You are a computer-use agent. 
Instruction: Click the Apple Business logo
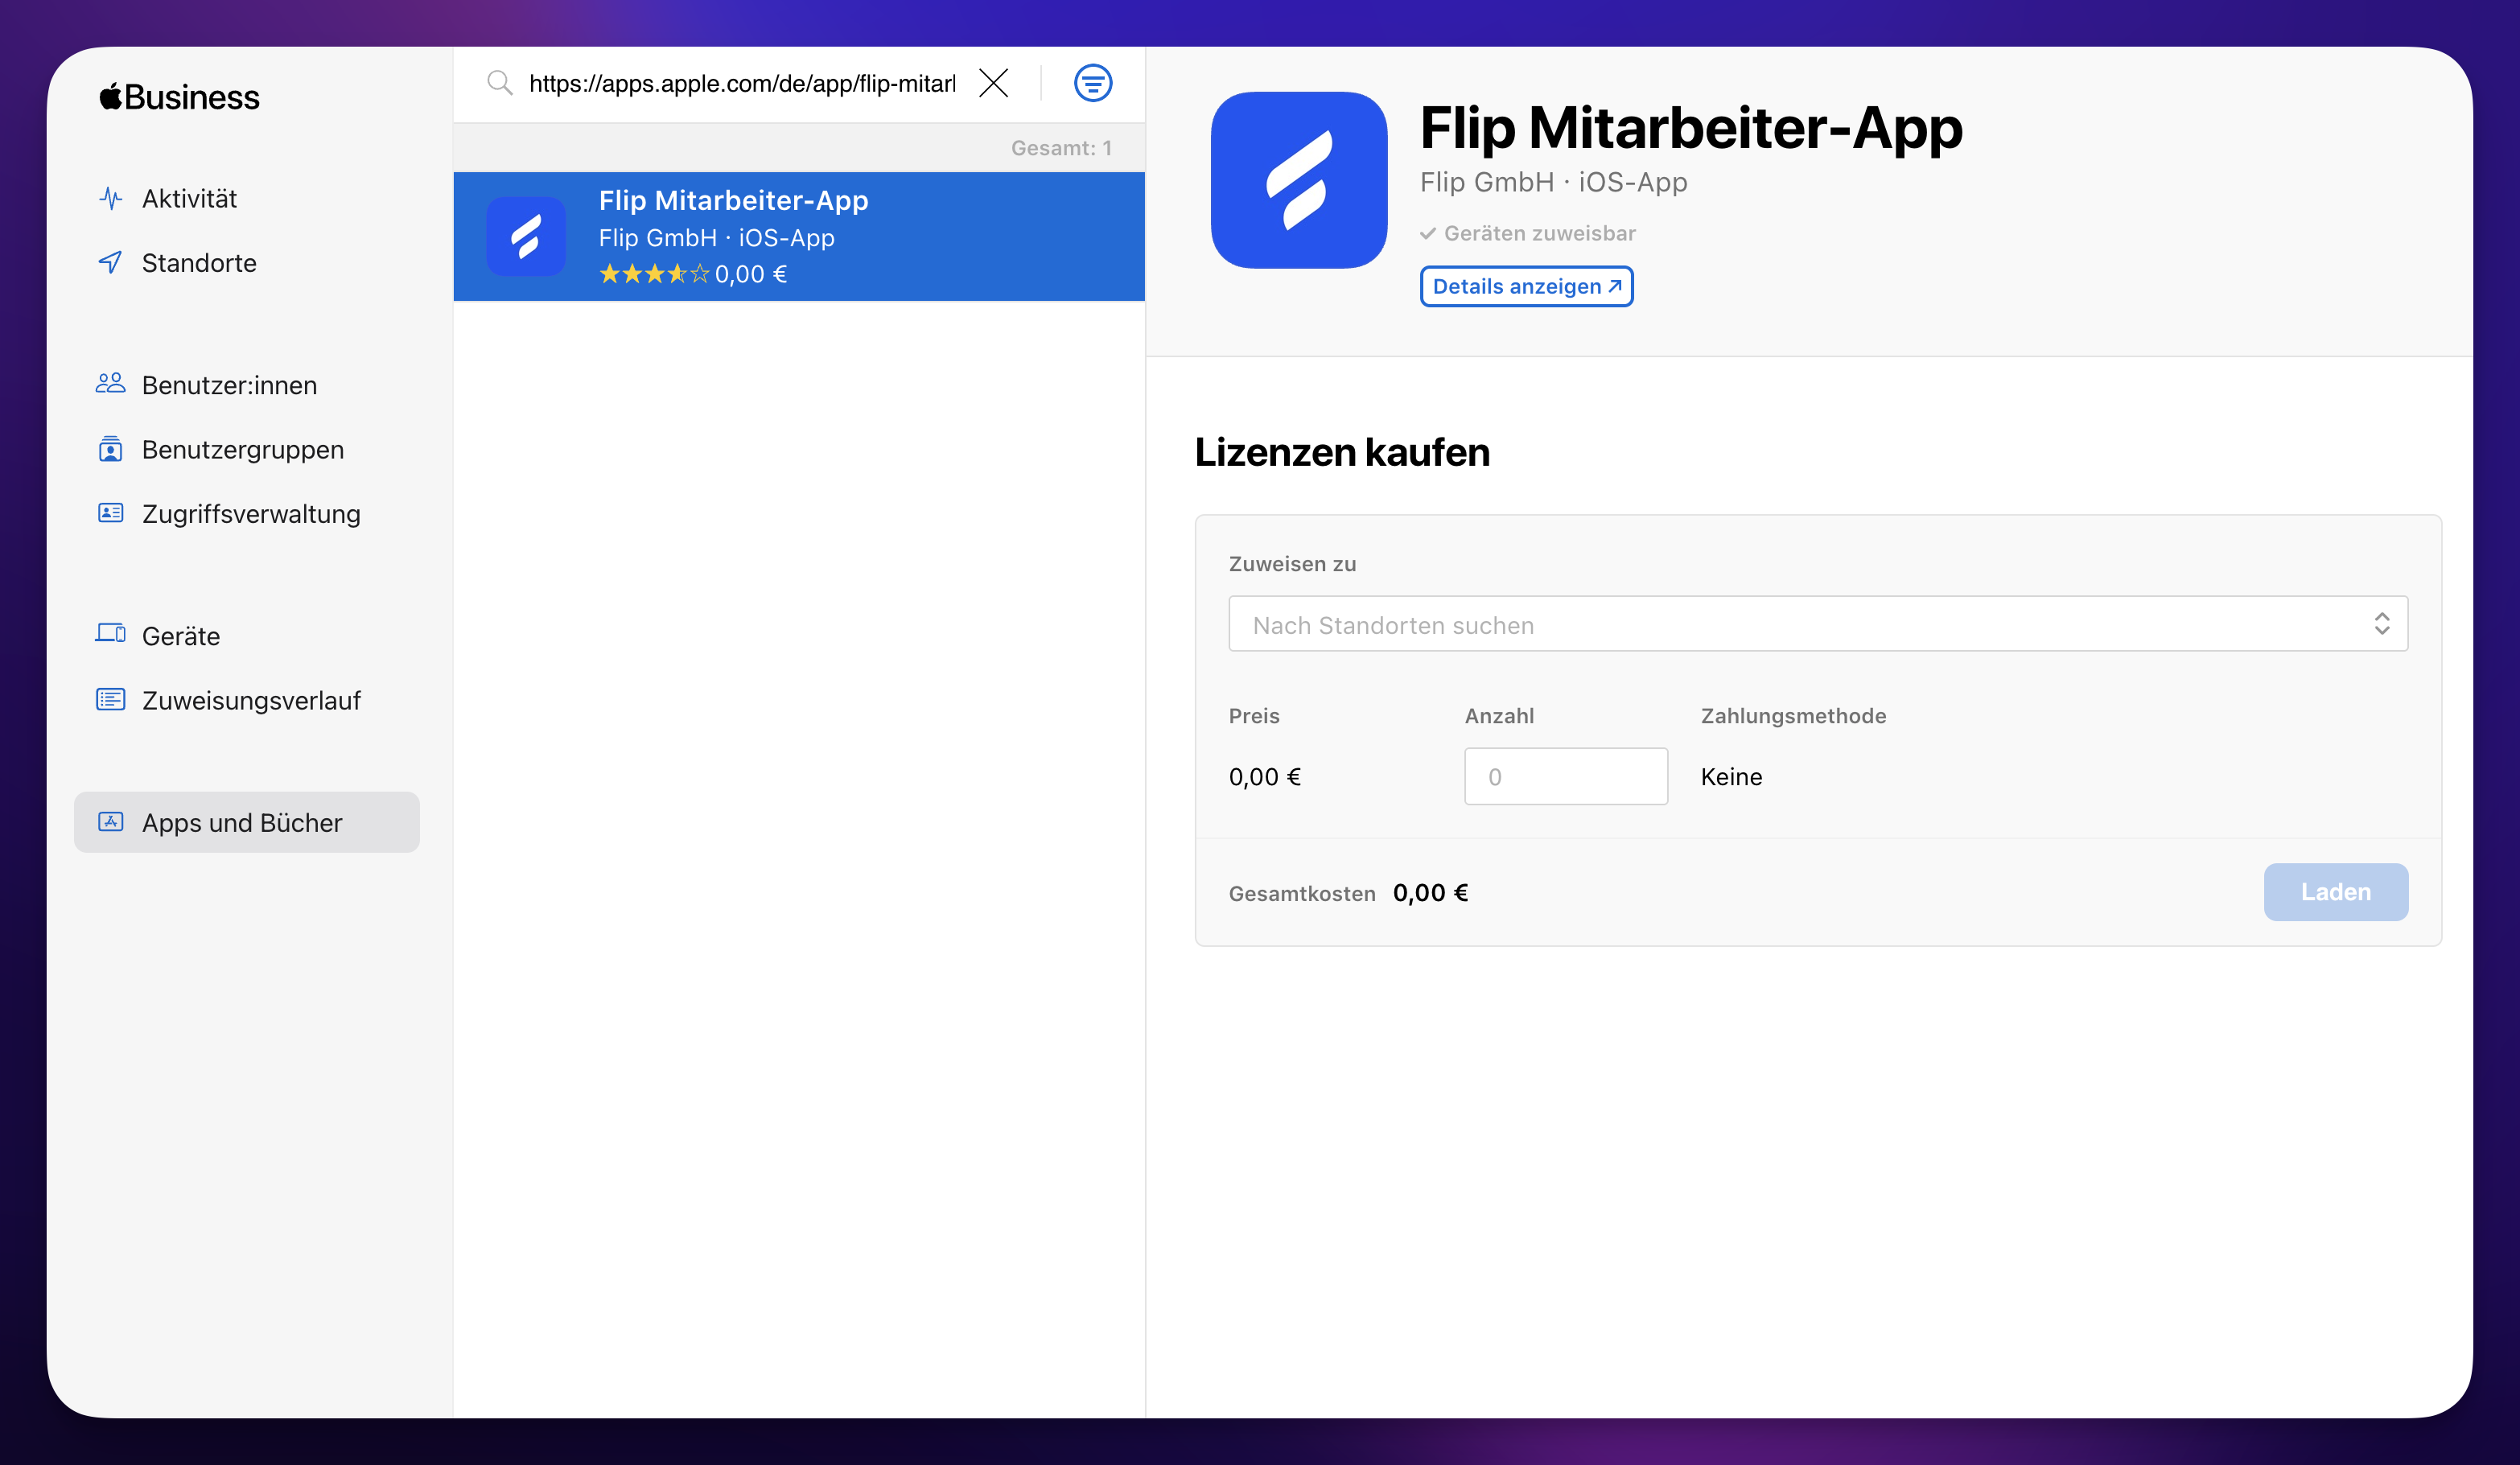(x=178, y=96)
